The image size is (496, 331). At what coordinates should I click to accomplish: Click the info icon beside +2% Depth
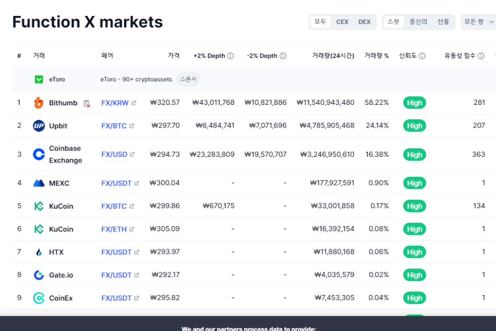231,56
